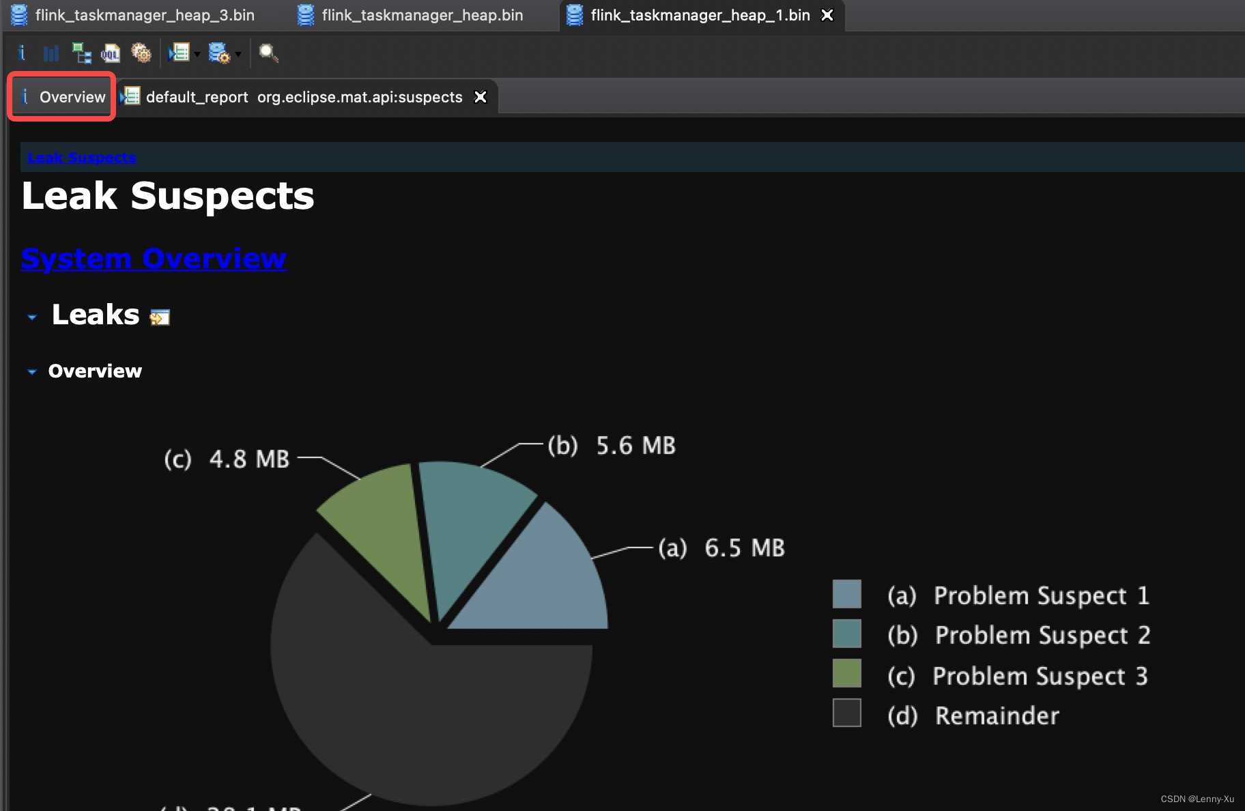1245x811 pixels.
Task: Click the Leak Suspects breadcrumb link
Action: (82, 158)
